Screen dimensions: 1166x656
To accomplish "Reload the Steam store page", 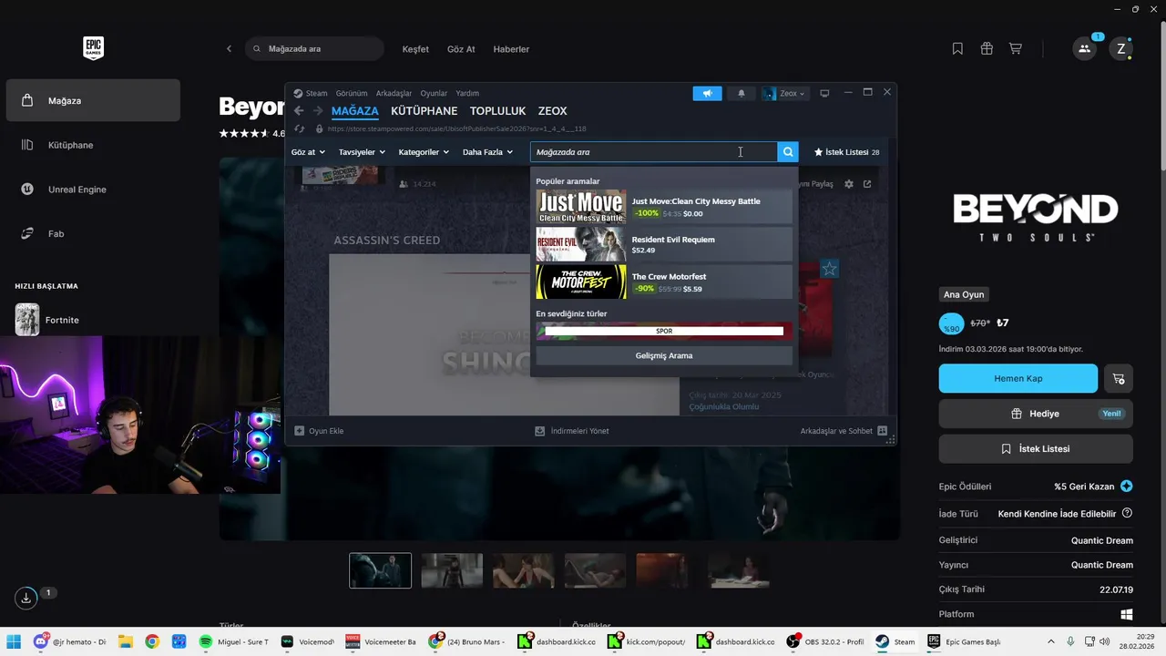I will tap(299, 129).
